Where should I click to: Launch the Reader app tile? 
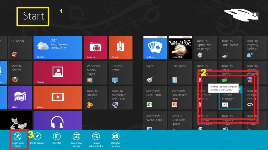121,48
